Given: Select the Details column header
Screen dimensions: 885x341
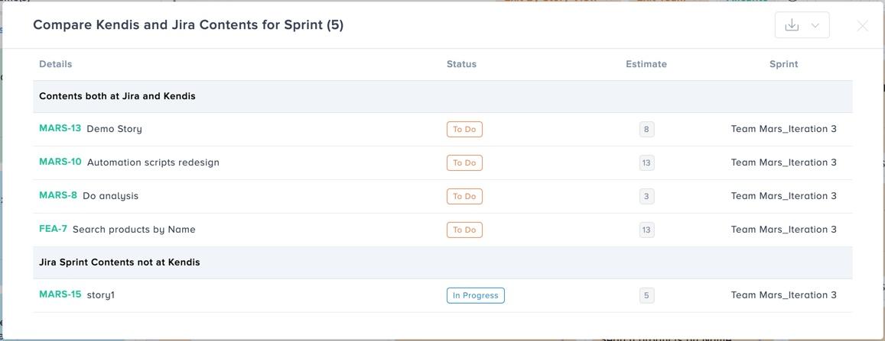Looking at the screenshot, I should pyautogui.click(x=56, y=64).
